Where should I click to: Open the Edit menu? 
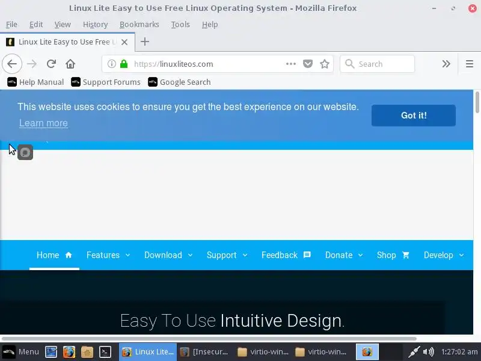(36, 24)
